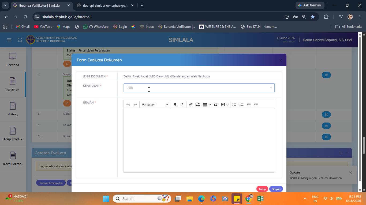Click the Tutup button
The width and height of the screenshot is (366, 205).
coord(262,189)
